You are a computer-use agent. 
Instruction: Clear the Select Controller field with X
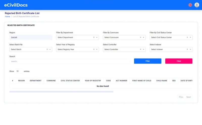[x=141, y=49]
